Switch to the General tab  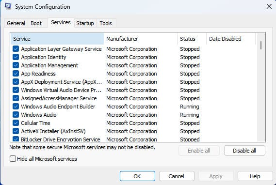click(16, 23)
